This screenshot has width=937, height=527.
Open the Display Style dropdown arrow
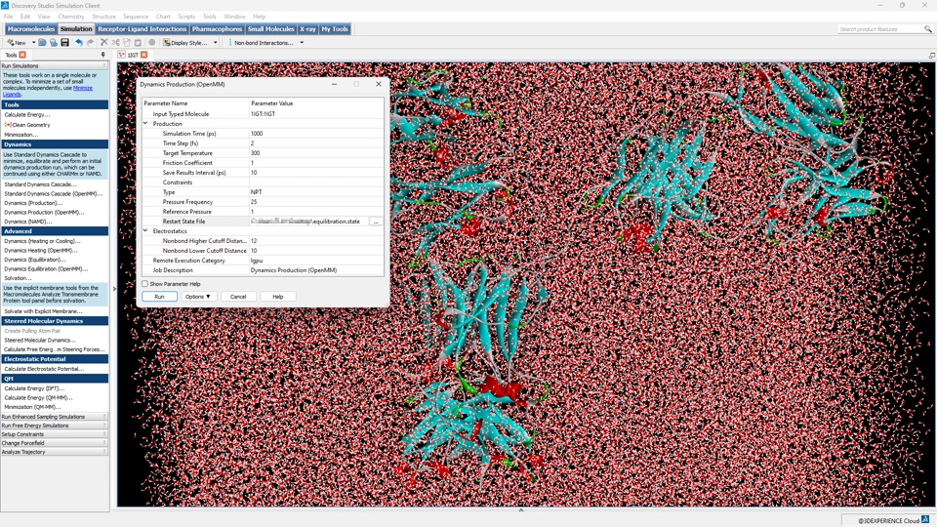pos(215,42)
